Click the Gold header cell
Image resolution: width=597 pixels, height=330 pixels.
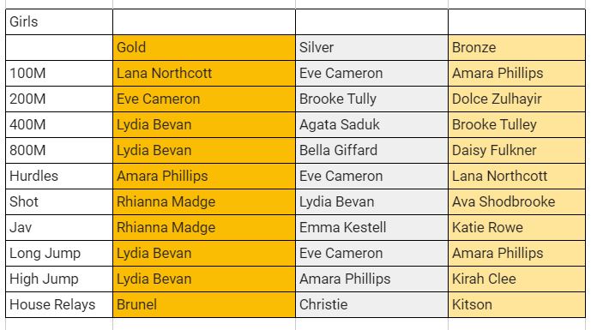[204, 48]
